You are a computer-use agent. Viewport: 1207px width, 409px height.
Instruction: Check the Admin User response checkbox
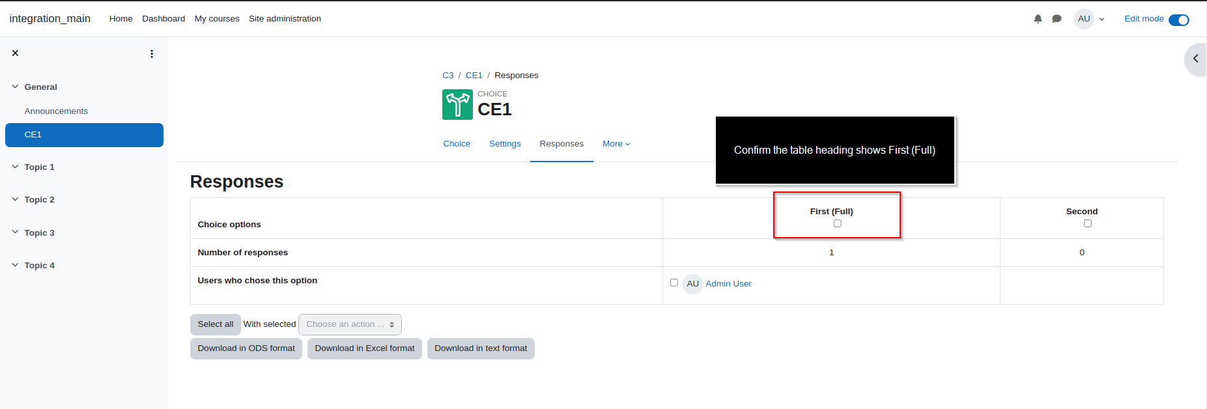click(674, 283)
